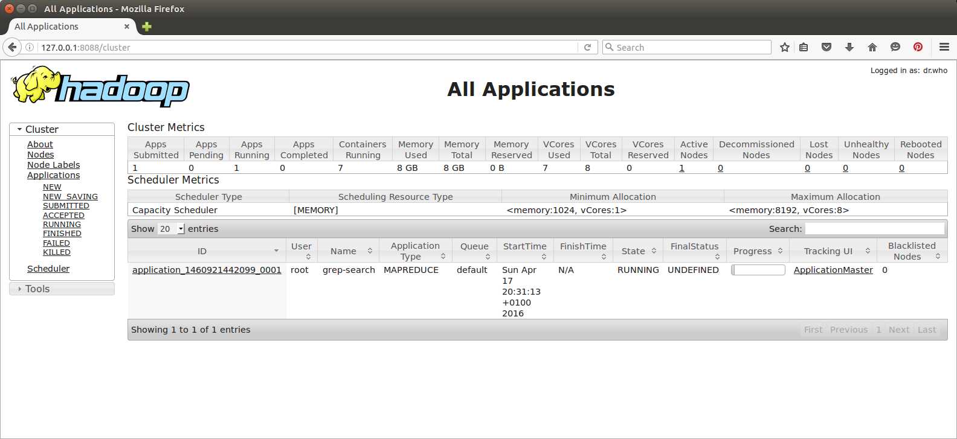Open the Node Labels link
The height and width of the screenshot is (439, 957).
coord(53,165)
